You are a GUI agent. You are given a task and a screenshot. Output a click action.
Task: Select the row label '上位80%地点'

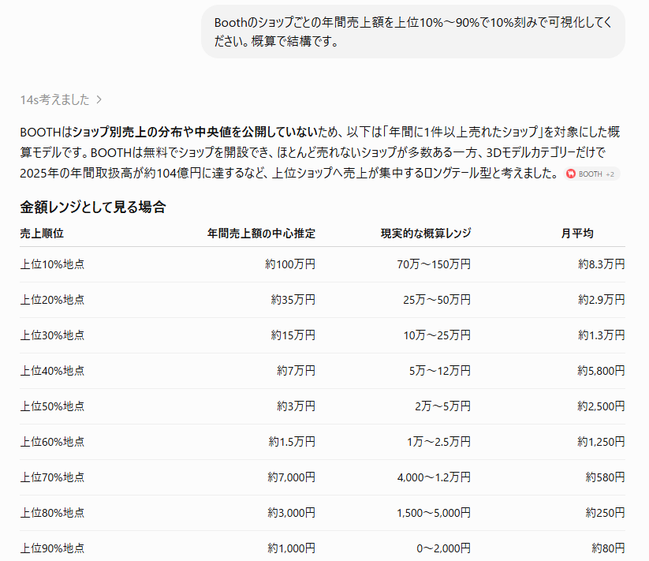click(52, 514)
